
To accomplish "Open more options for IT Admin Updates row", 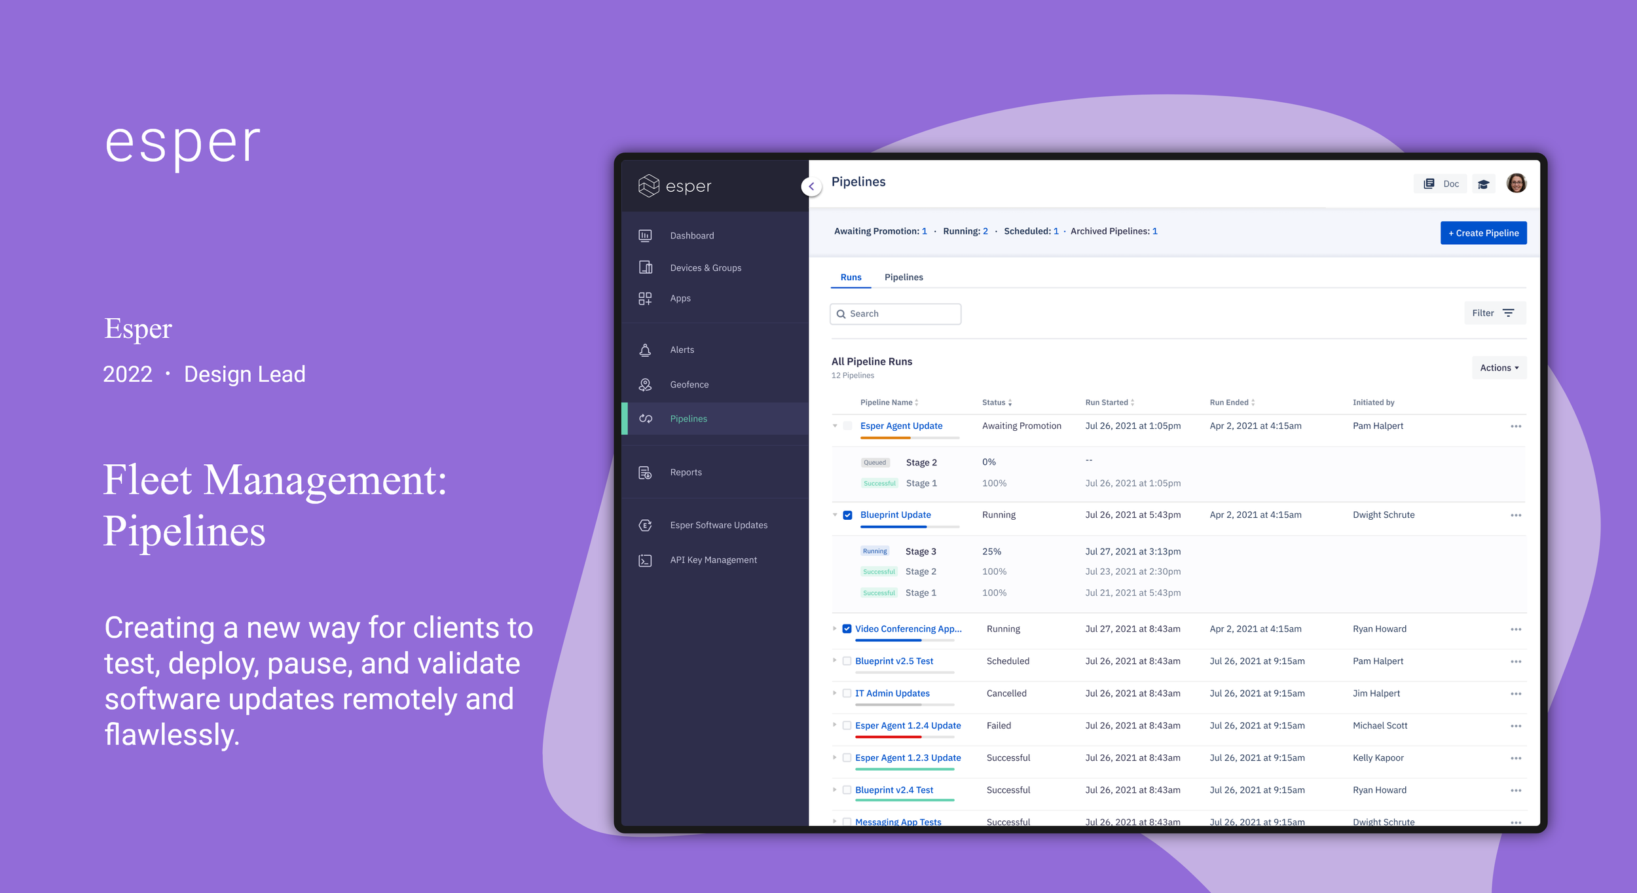I will pos(1515,693).
